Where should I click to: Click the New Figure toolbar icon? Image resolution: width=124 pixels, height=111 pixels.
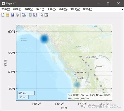(x=3, y=15)
